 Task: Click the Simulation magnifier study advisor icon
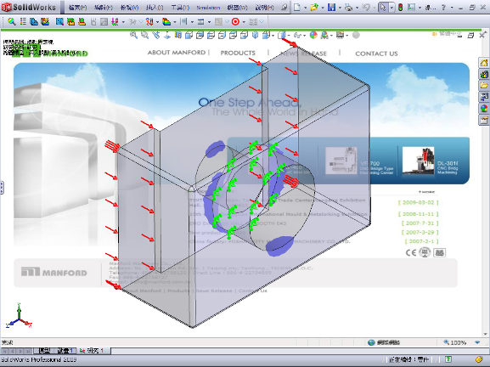coord(12,21)
